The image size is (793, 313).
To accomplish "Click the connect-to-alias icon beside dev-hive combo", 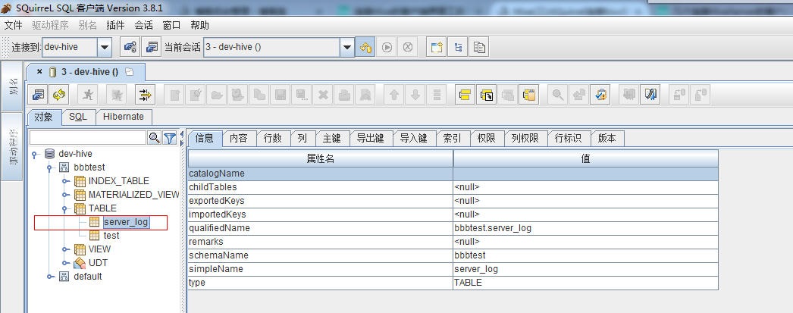I will tap(130, 48).
